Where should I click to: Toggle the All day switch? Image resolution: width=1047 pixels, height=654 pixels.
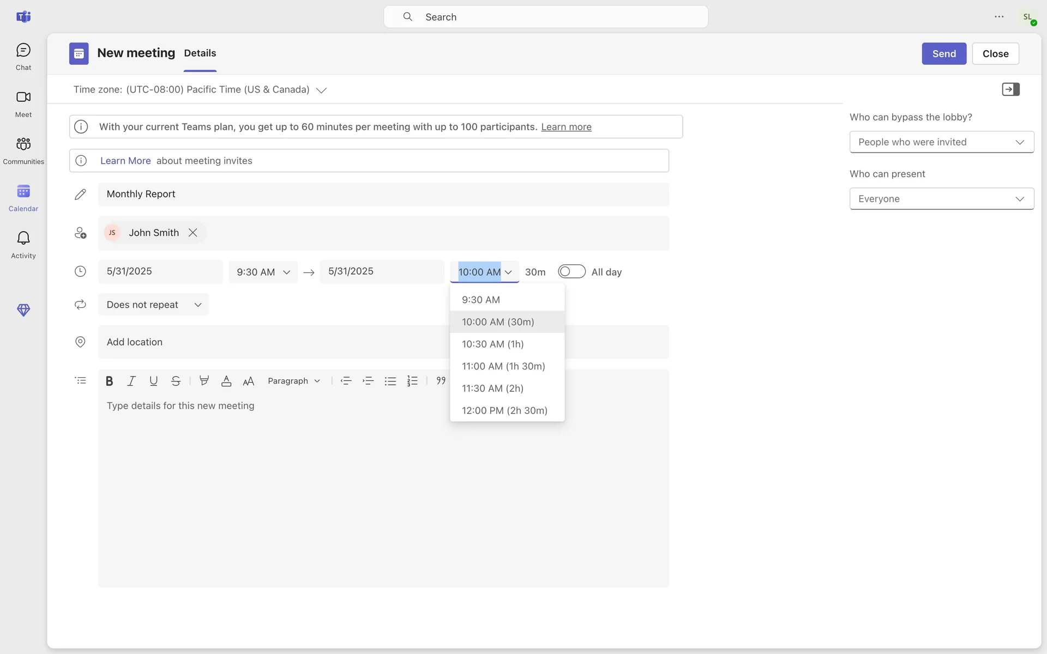[571, 271]
